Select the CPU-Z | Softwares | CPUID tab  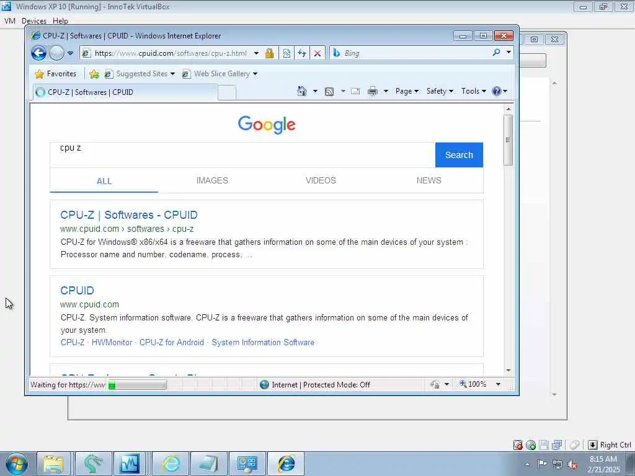click(x=125, y=92)
